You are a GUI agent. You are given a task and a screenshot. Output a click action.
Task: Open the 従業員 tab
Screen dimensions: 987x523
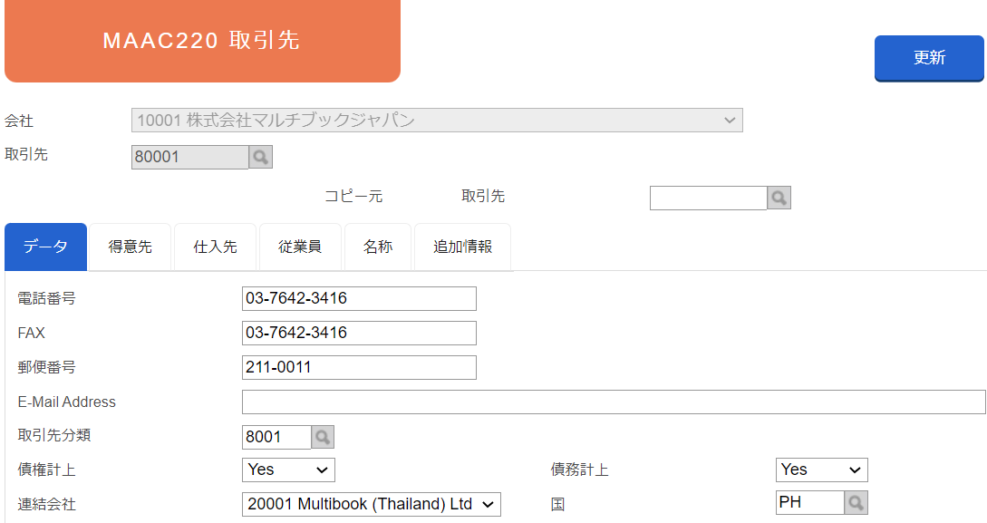[x=300, y=247]
